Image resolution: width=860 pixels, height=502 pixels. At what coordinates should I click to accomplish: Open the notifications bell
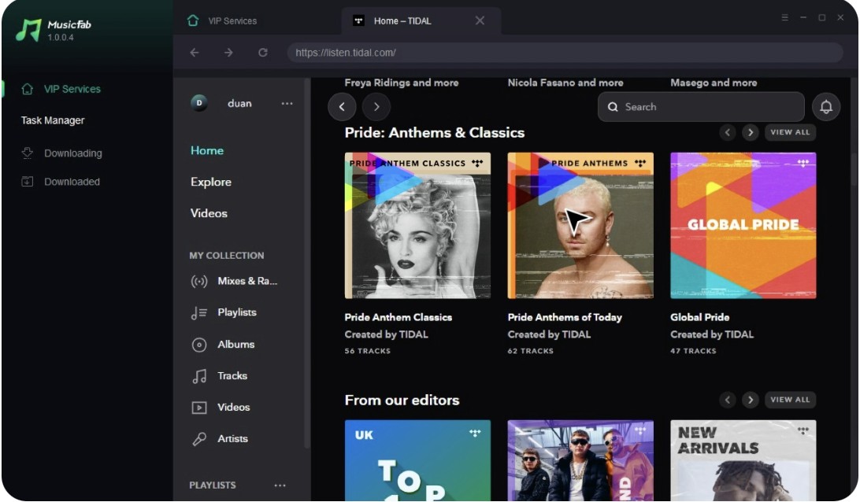click(x=826, y=107)
